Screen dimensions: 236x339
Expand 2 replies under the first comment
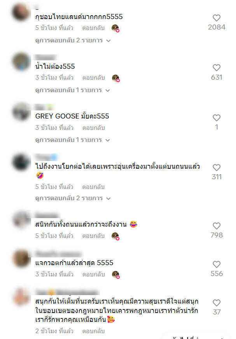pos(73,40)
